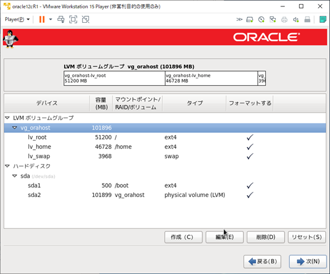Select the lv_swap logical volume row
The image size is (330, 274).
pos(165,156)
